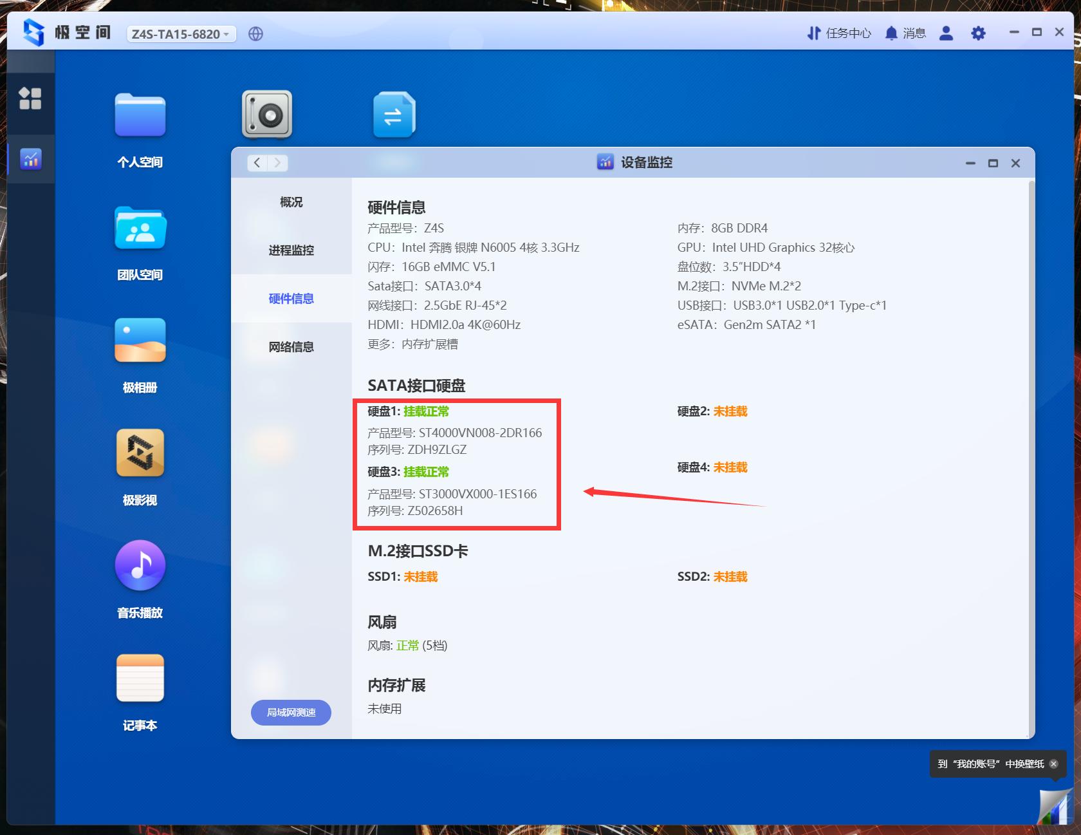Open the 极相册 photo album app
This screenshot has height=835, width=1081.
pos(140,341)
